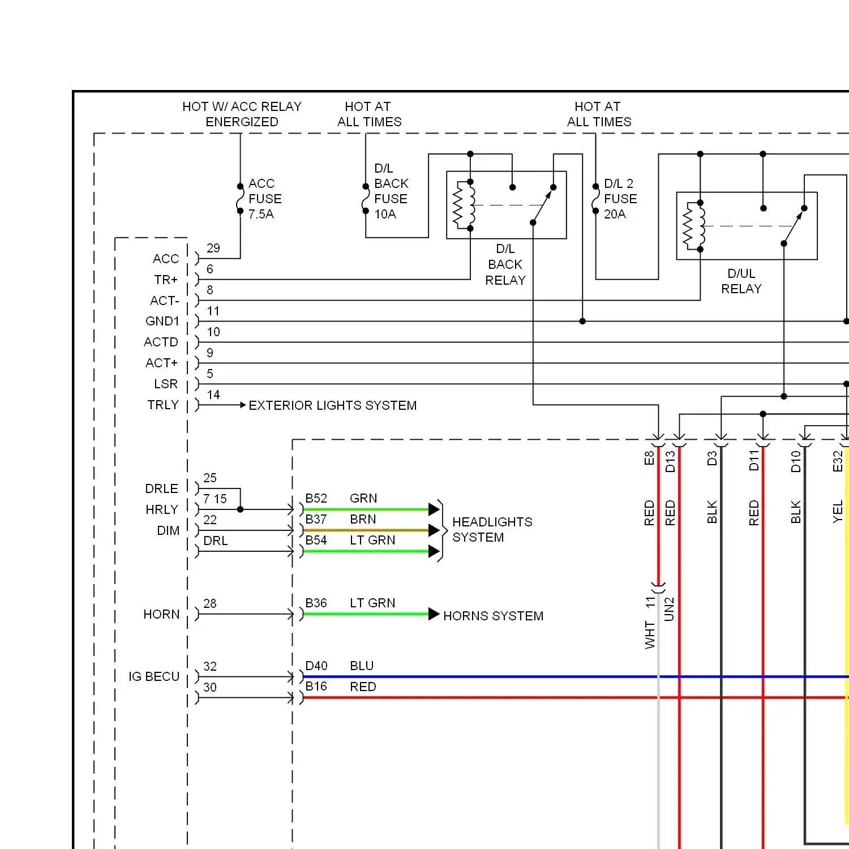The width and height of the screenshot is (849, 849).
Task: Click the LSR pin label
Action: [166, 384]
